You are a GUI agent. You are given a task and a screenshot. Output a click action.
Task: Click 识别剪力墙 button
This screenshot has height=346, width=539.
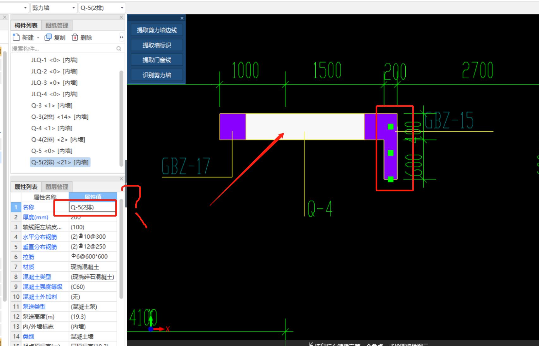(157, 75)
